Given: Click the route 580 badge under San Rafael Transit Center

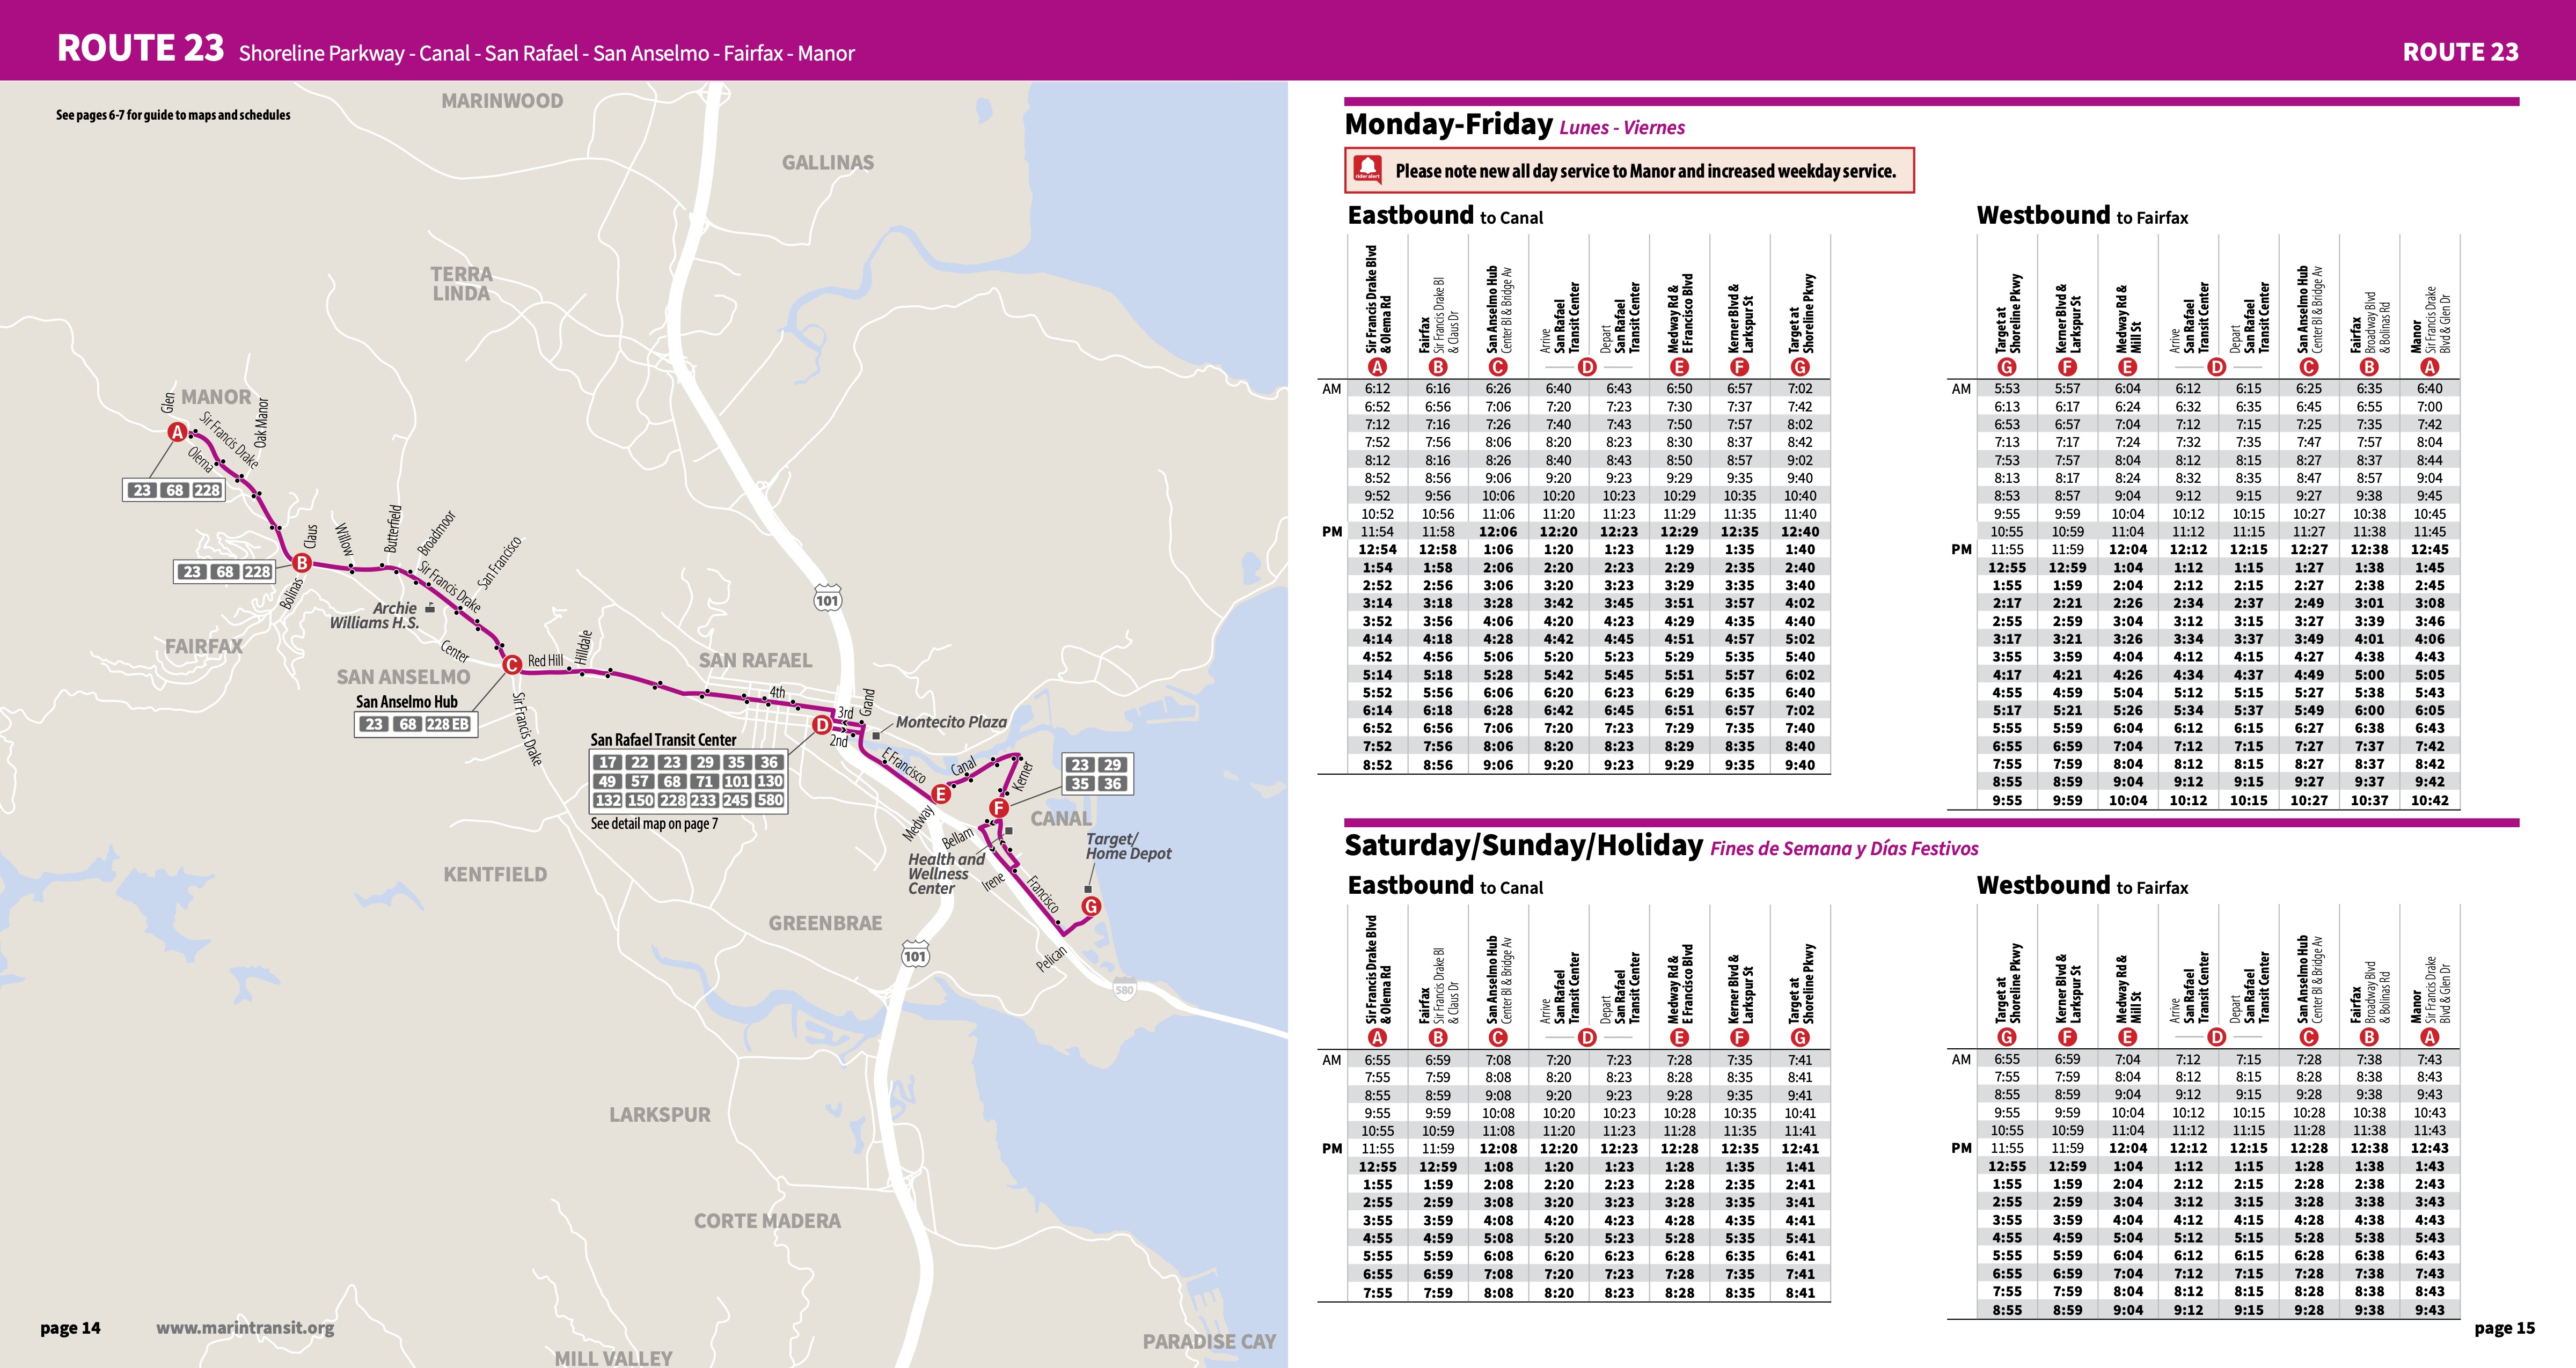Looking at the screenshot, I should 770,800.
